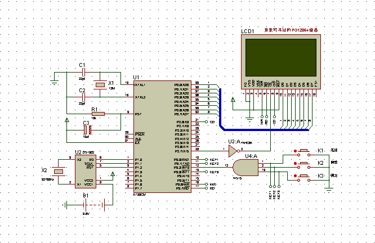
Task: Select the B1 battery symbol
Action: click(x=86, y=205)
